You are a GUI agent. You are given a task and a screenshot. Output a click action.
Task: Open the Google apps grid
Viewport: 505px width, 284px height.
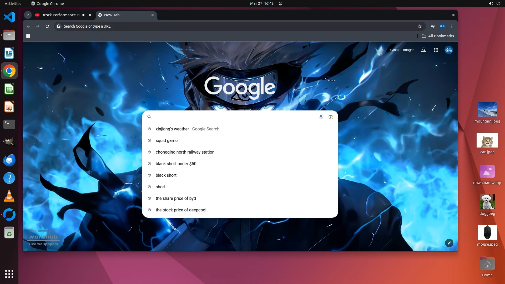coord(436,50)
